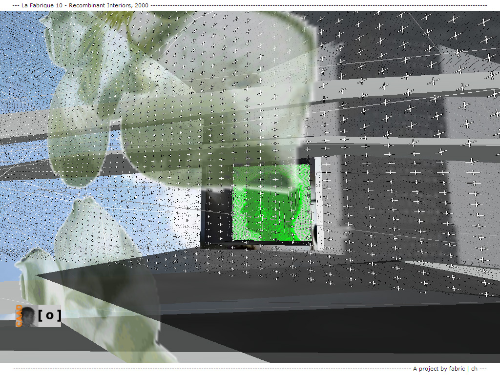Click the CAAD portrait thumbnail

(27, 316)
